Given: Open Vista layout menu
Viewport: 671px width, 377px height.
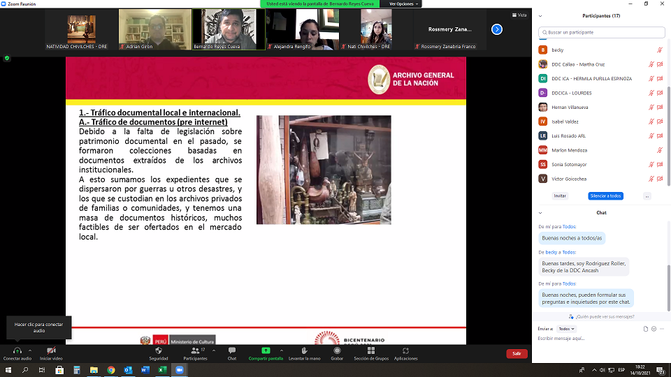Looking at the screenshot, I should pos(519,15).
